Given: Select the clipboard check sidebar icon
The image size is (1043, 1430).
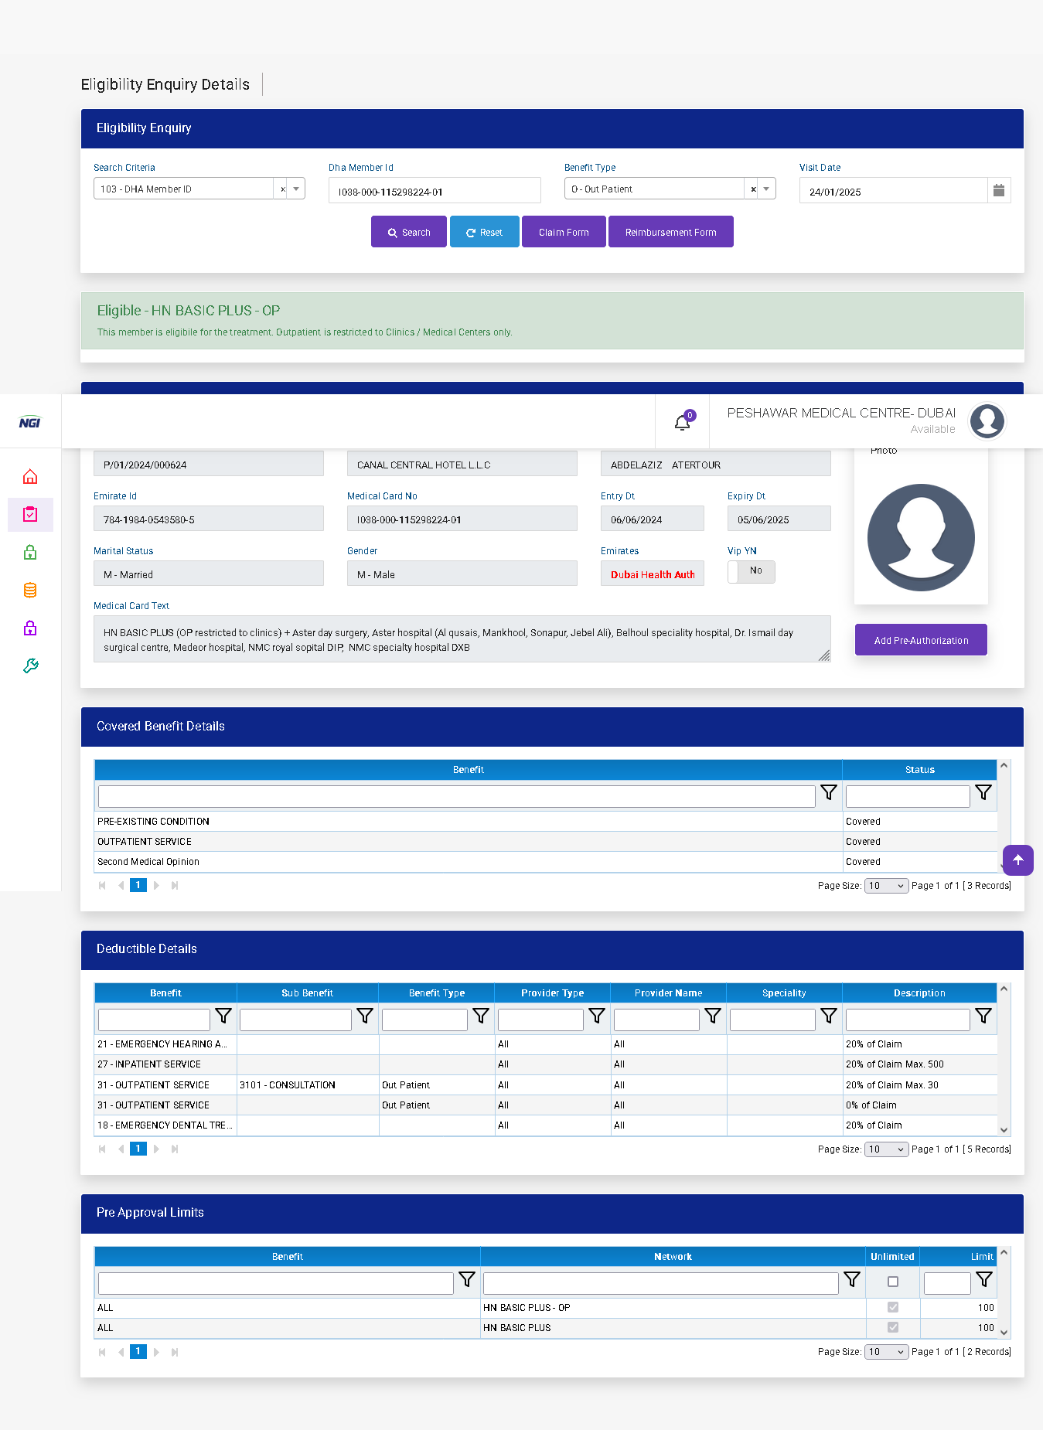Looking at the screenshot, I should (30, 515).
